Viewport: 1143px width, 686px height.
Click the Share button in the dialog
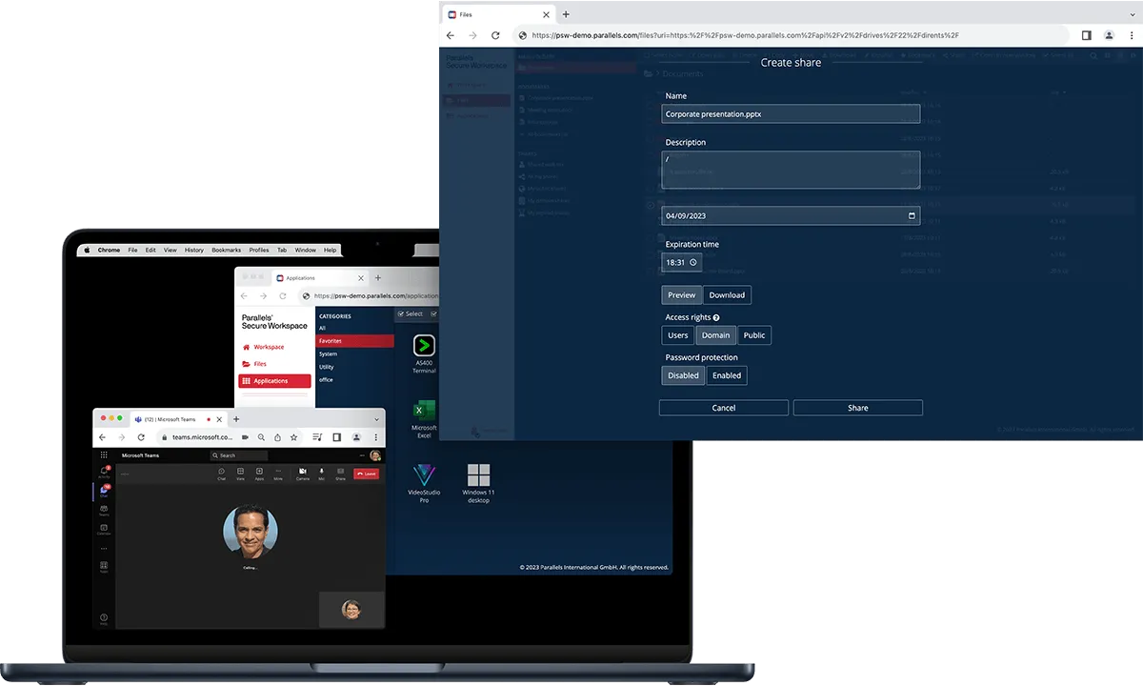click(x=858, y=408)
